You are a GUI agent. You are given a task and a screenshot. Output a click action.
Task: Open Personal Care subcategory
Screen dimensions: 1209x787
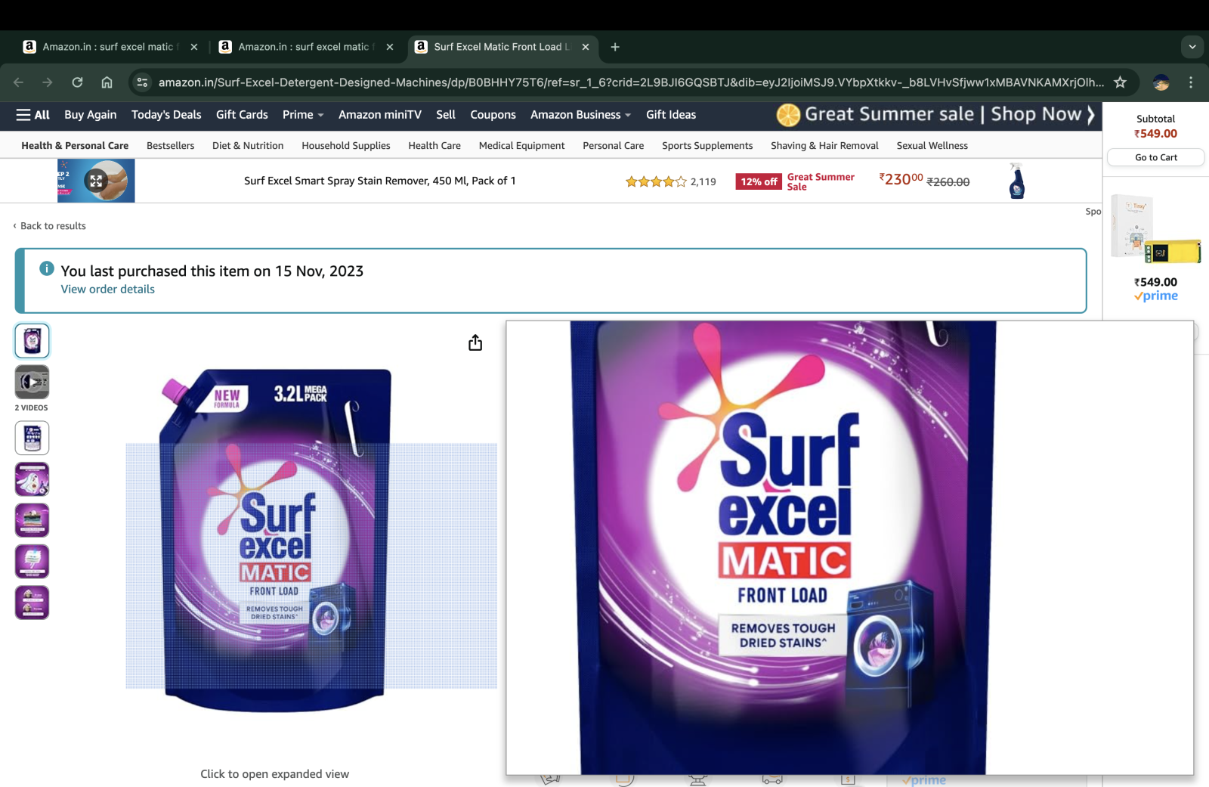click(x=614, y=146)
